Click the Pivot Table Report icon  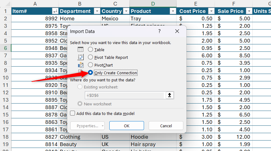pyautogui.click(x=81, y=57)
